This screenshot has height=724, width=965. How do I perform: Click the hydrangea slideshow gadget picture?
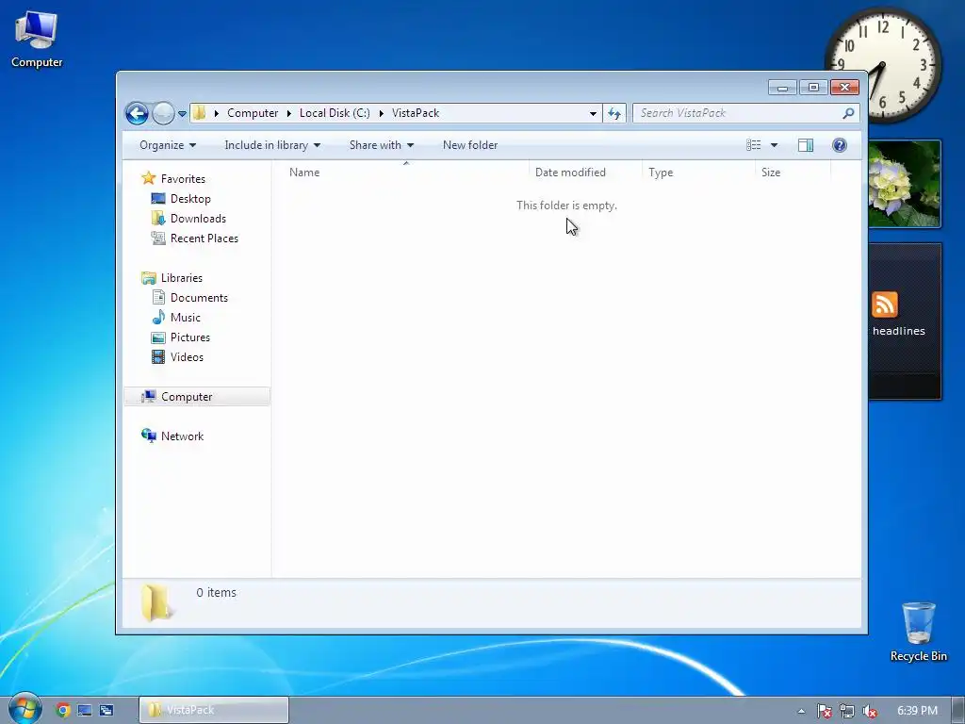point(905,184)
